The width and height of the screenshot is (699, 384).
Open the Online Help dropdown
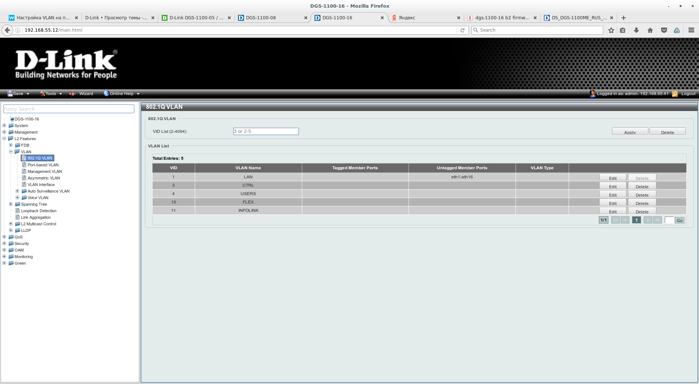pos(122,94)
